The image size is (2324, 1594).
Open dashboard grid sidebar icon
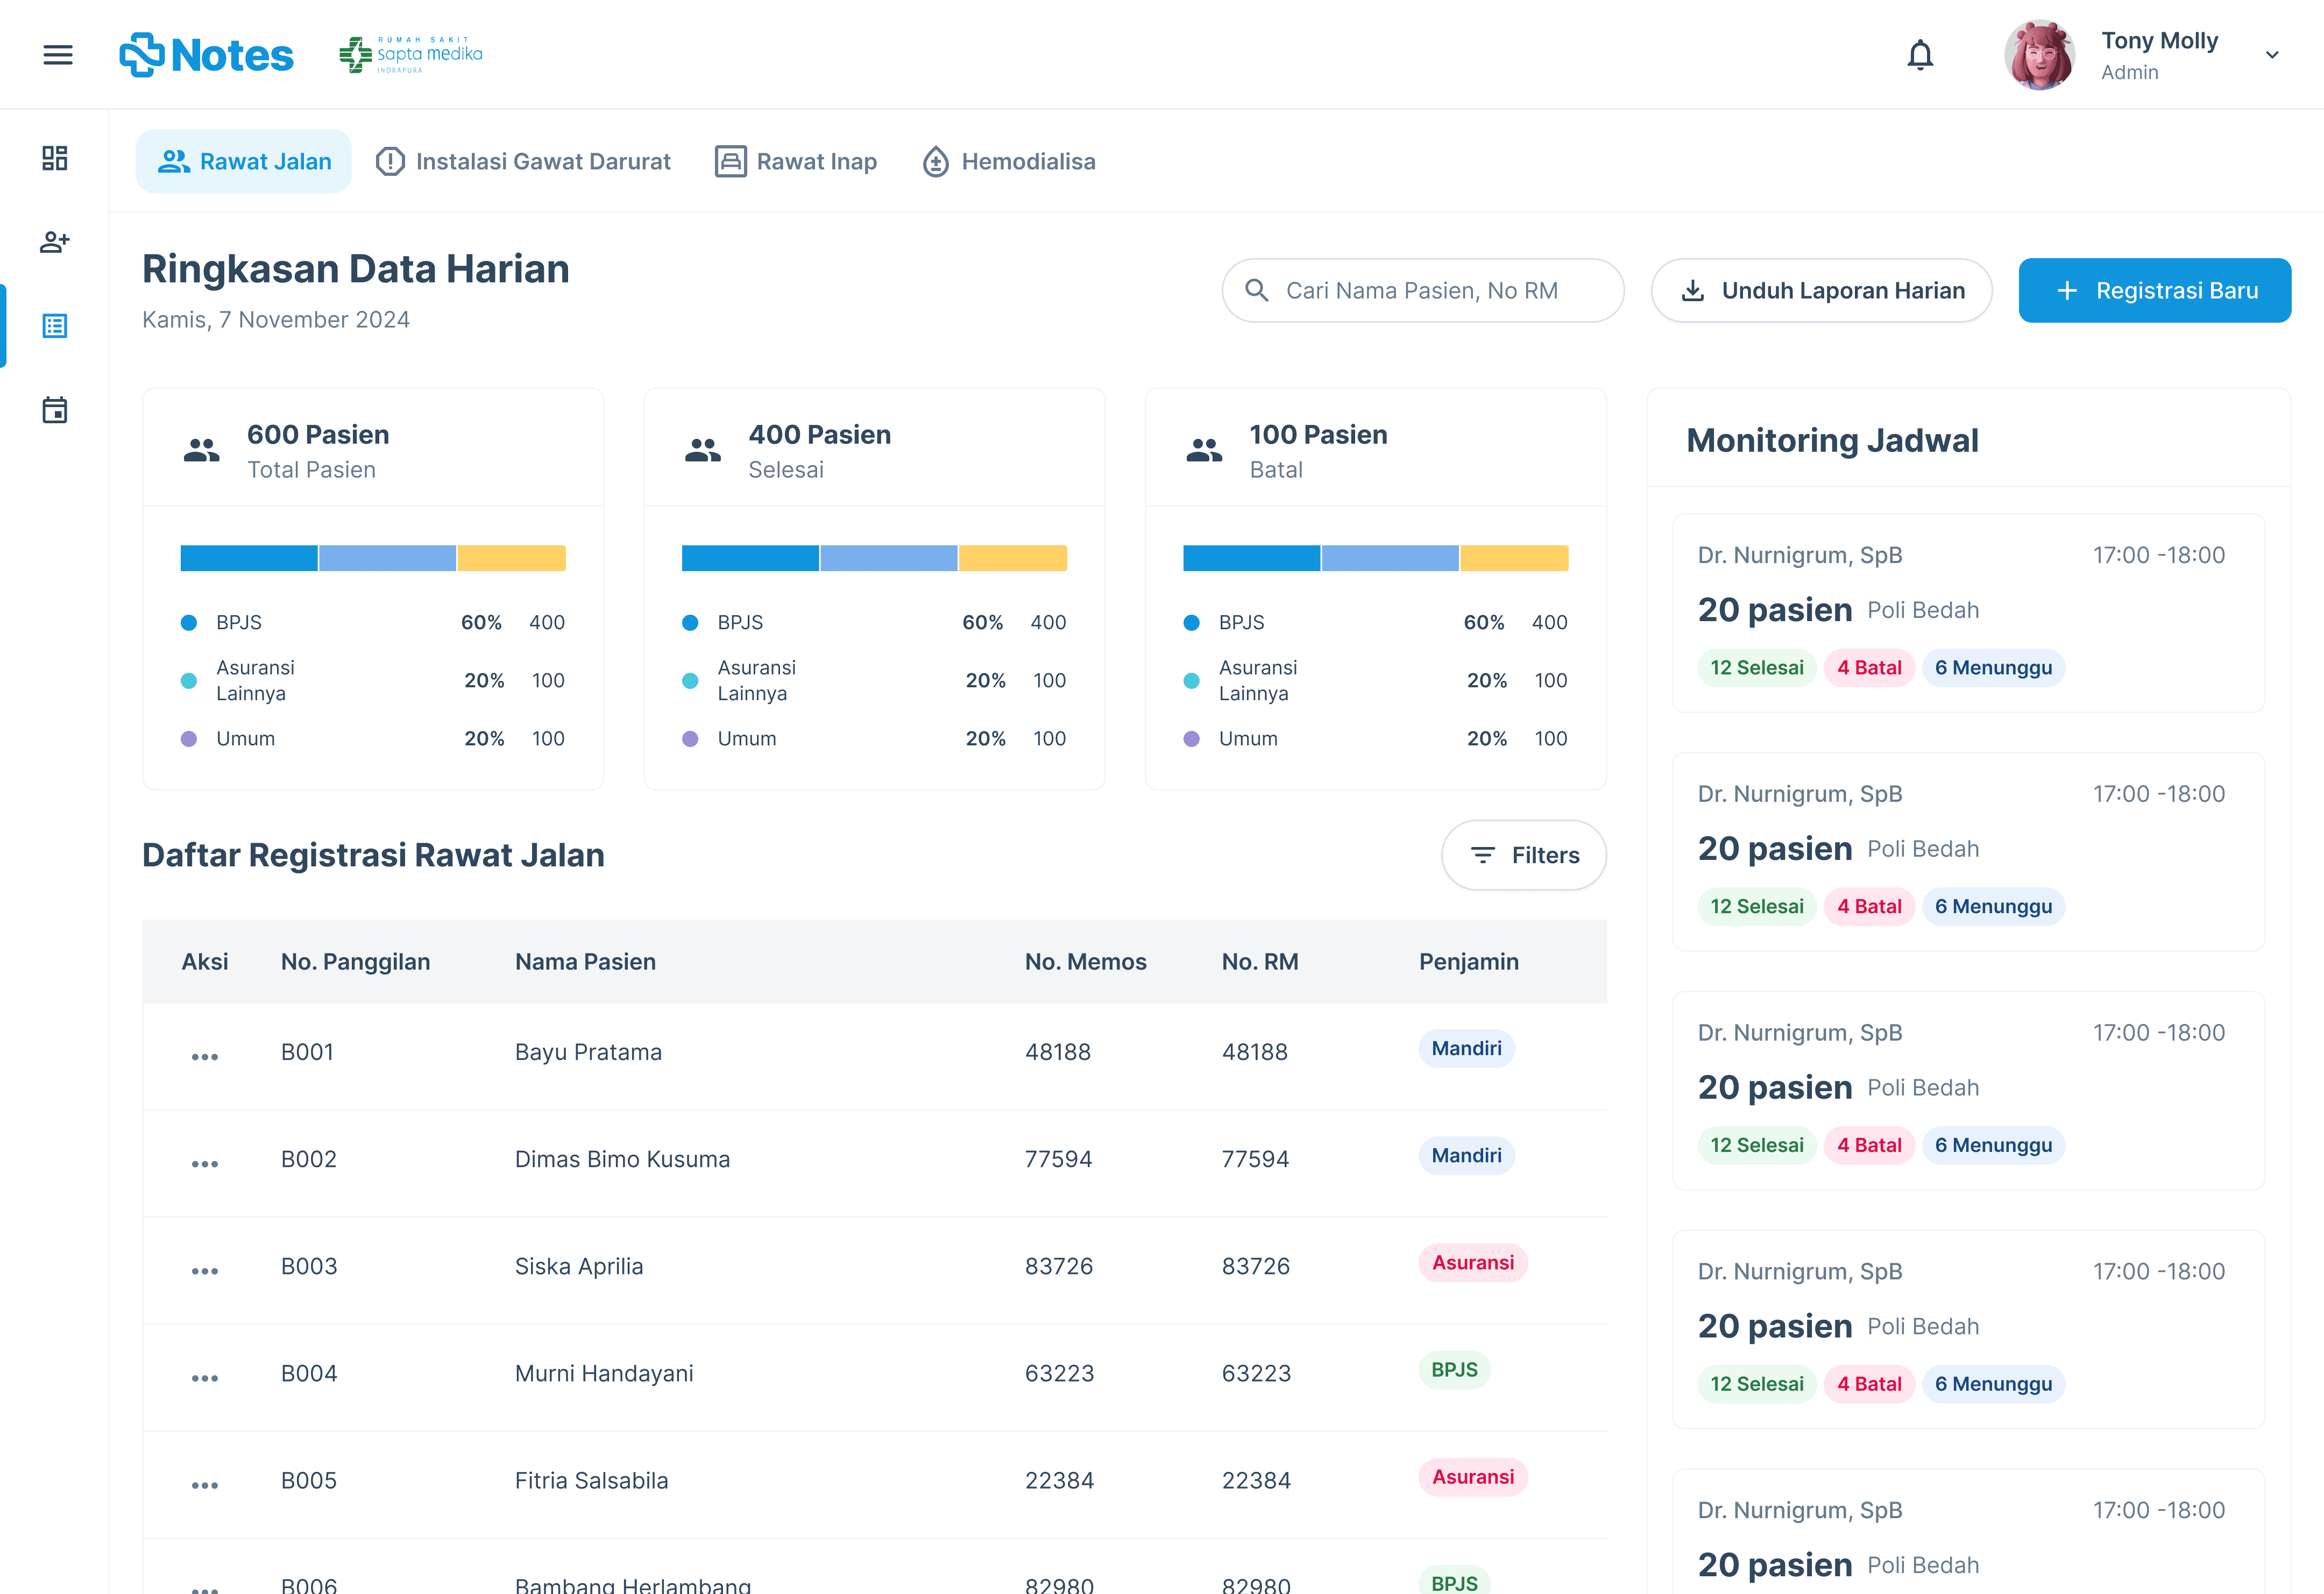pyautogui.click(x=55, y=158)
